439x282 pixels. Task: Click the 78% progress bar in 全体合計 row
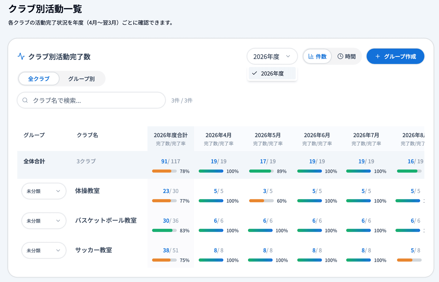click(164, 171)
